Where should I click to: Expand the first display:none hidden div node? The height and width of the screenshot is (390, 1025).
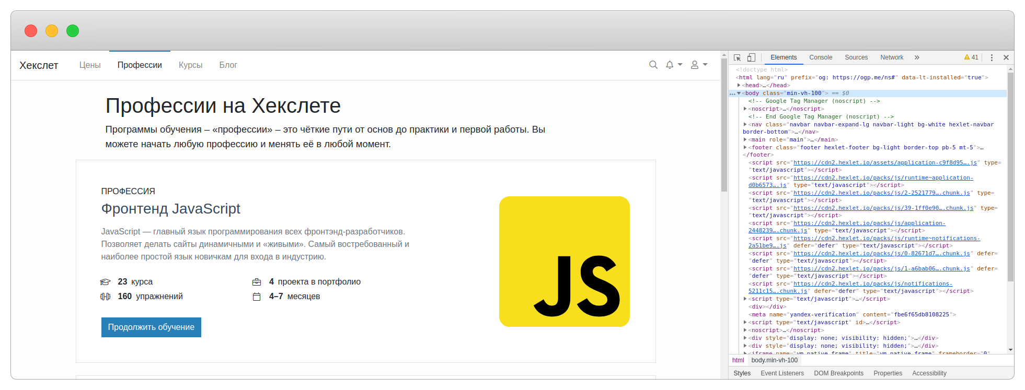(745, 338)
